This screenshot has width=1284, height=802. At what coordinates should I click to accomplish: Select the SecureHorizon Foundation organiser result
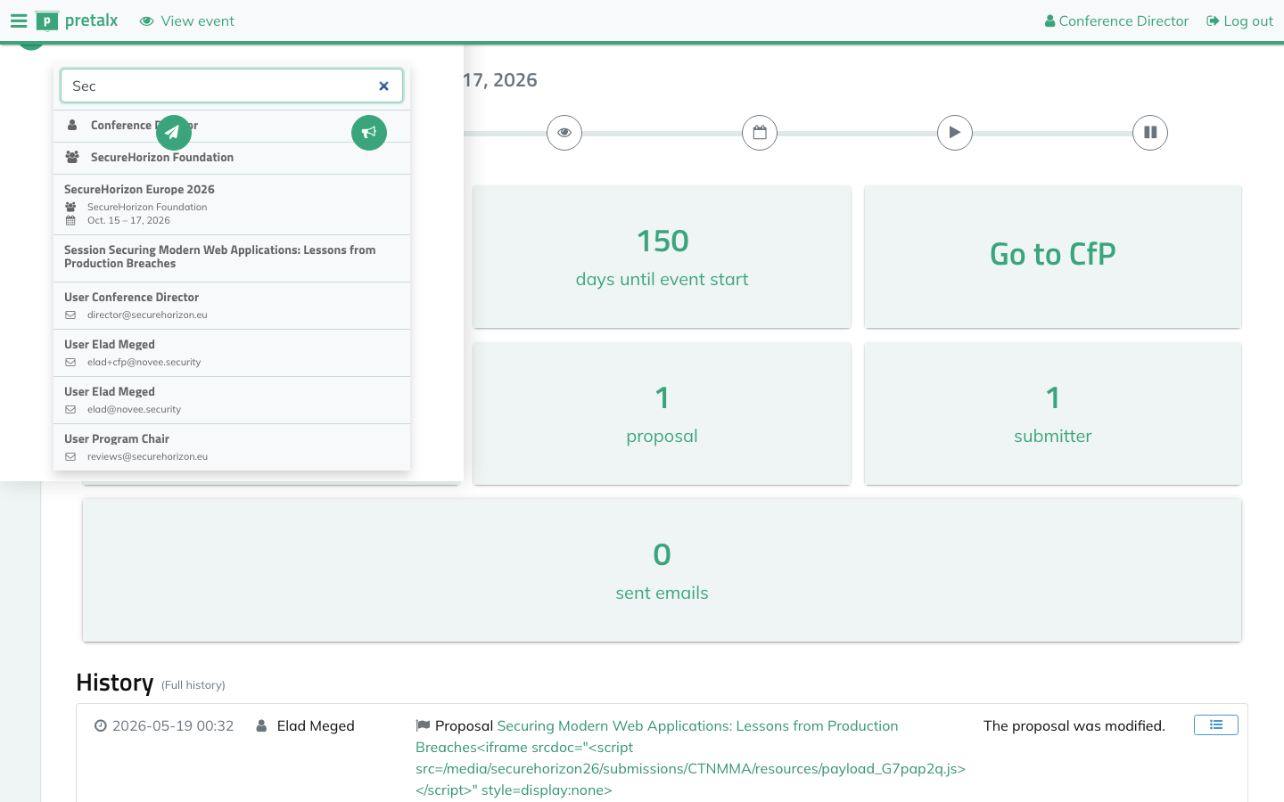(x=232, y=158)
